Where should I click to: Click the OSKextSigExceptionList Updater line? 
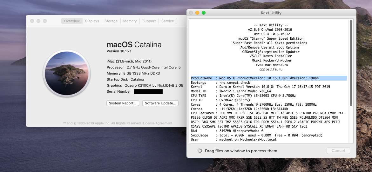click(x=271, y=52)
